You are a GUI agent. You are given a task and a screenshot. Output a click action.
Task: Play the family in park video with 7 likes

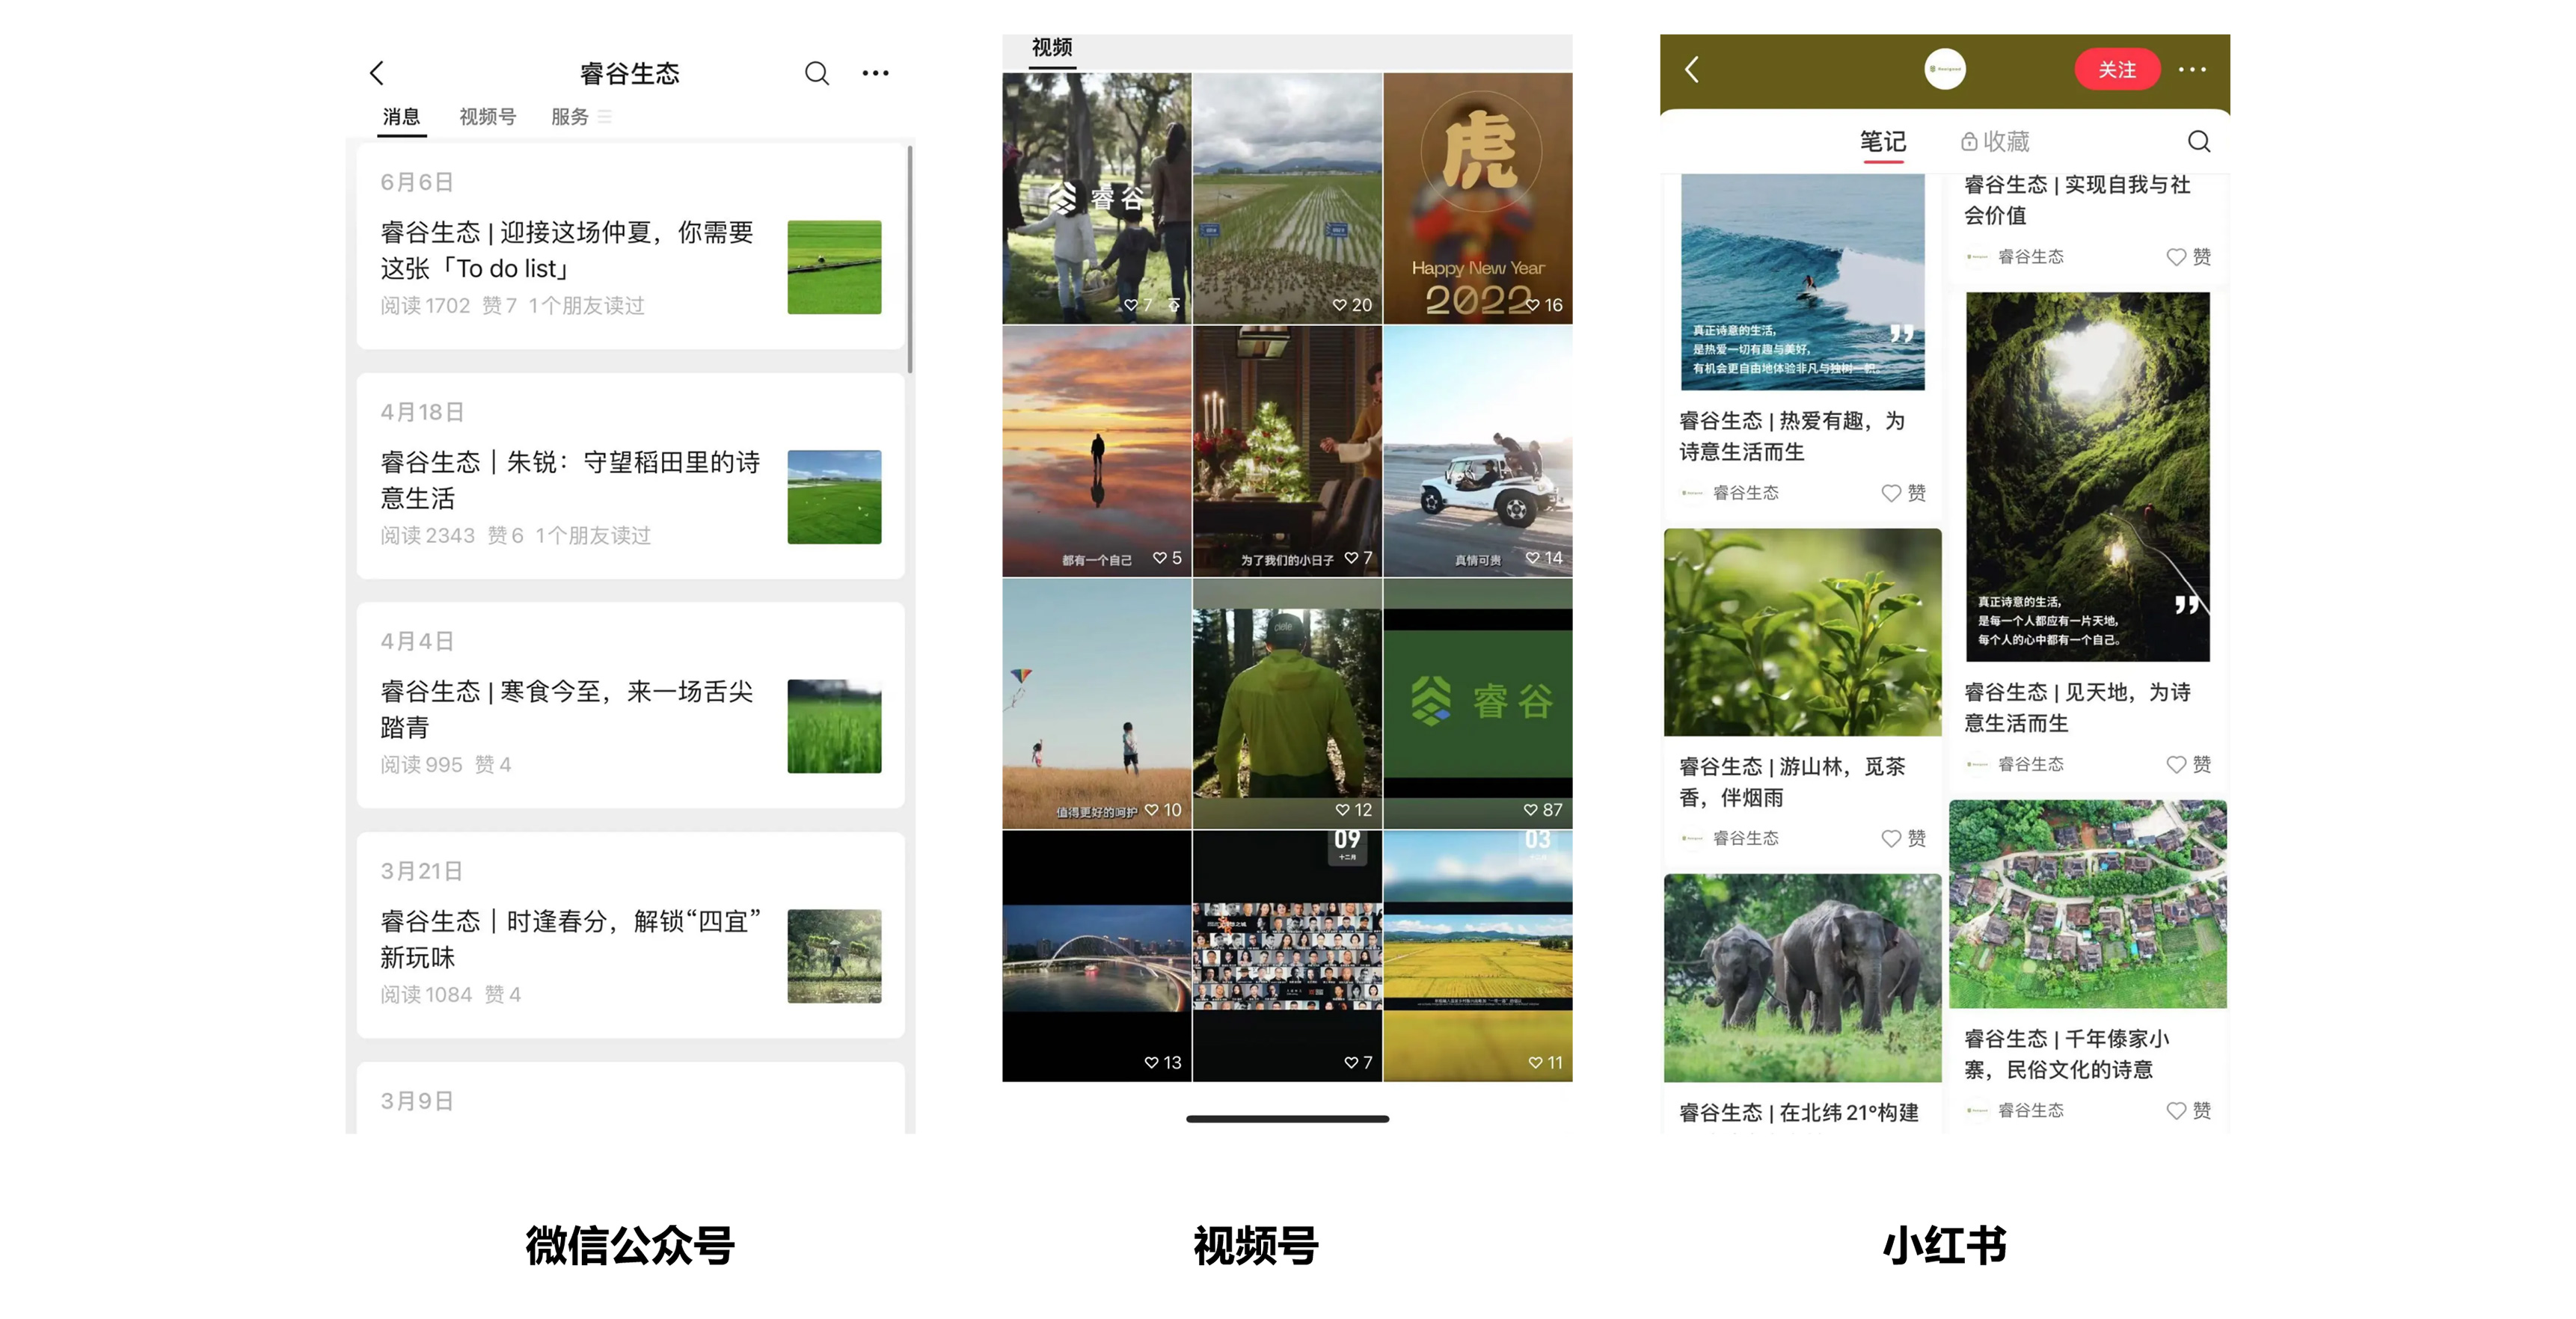pos(1097,198)
